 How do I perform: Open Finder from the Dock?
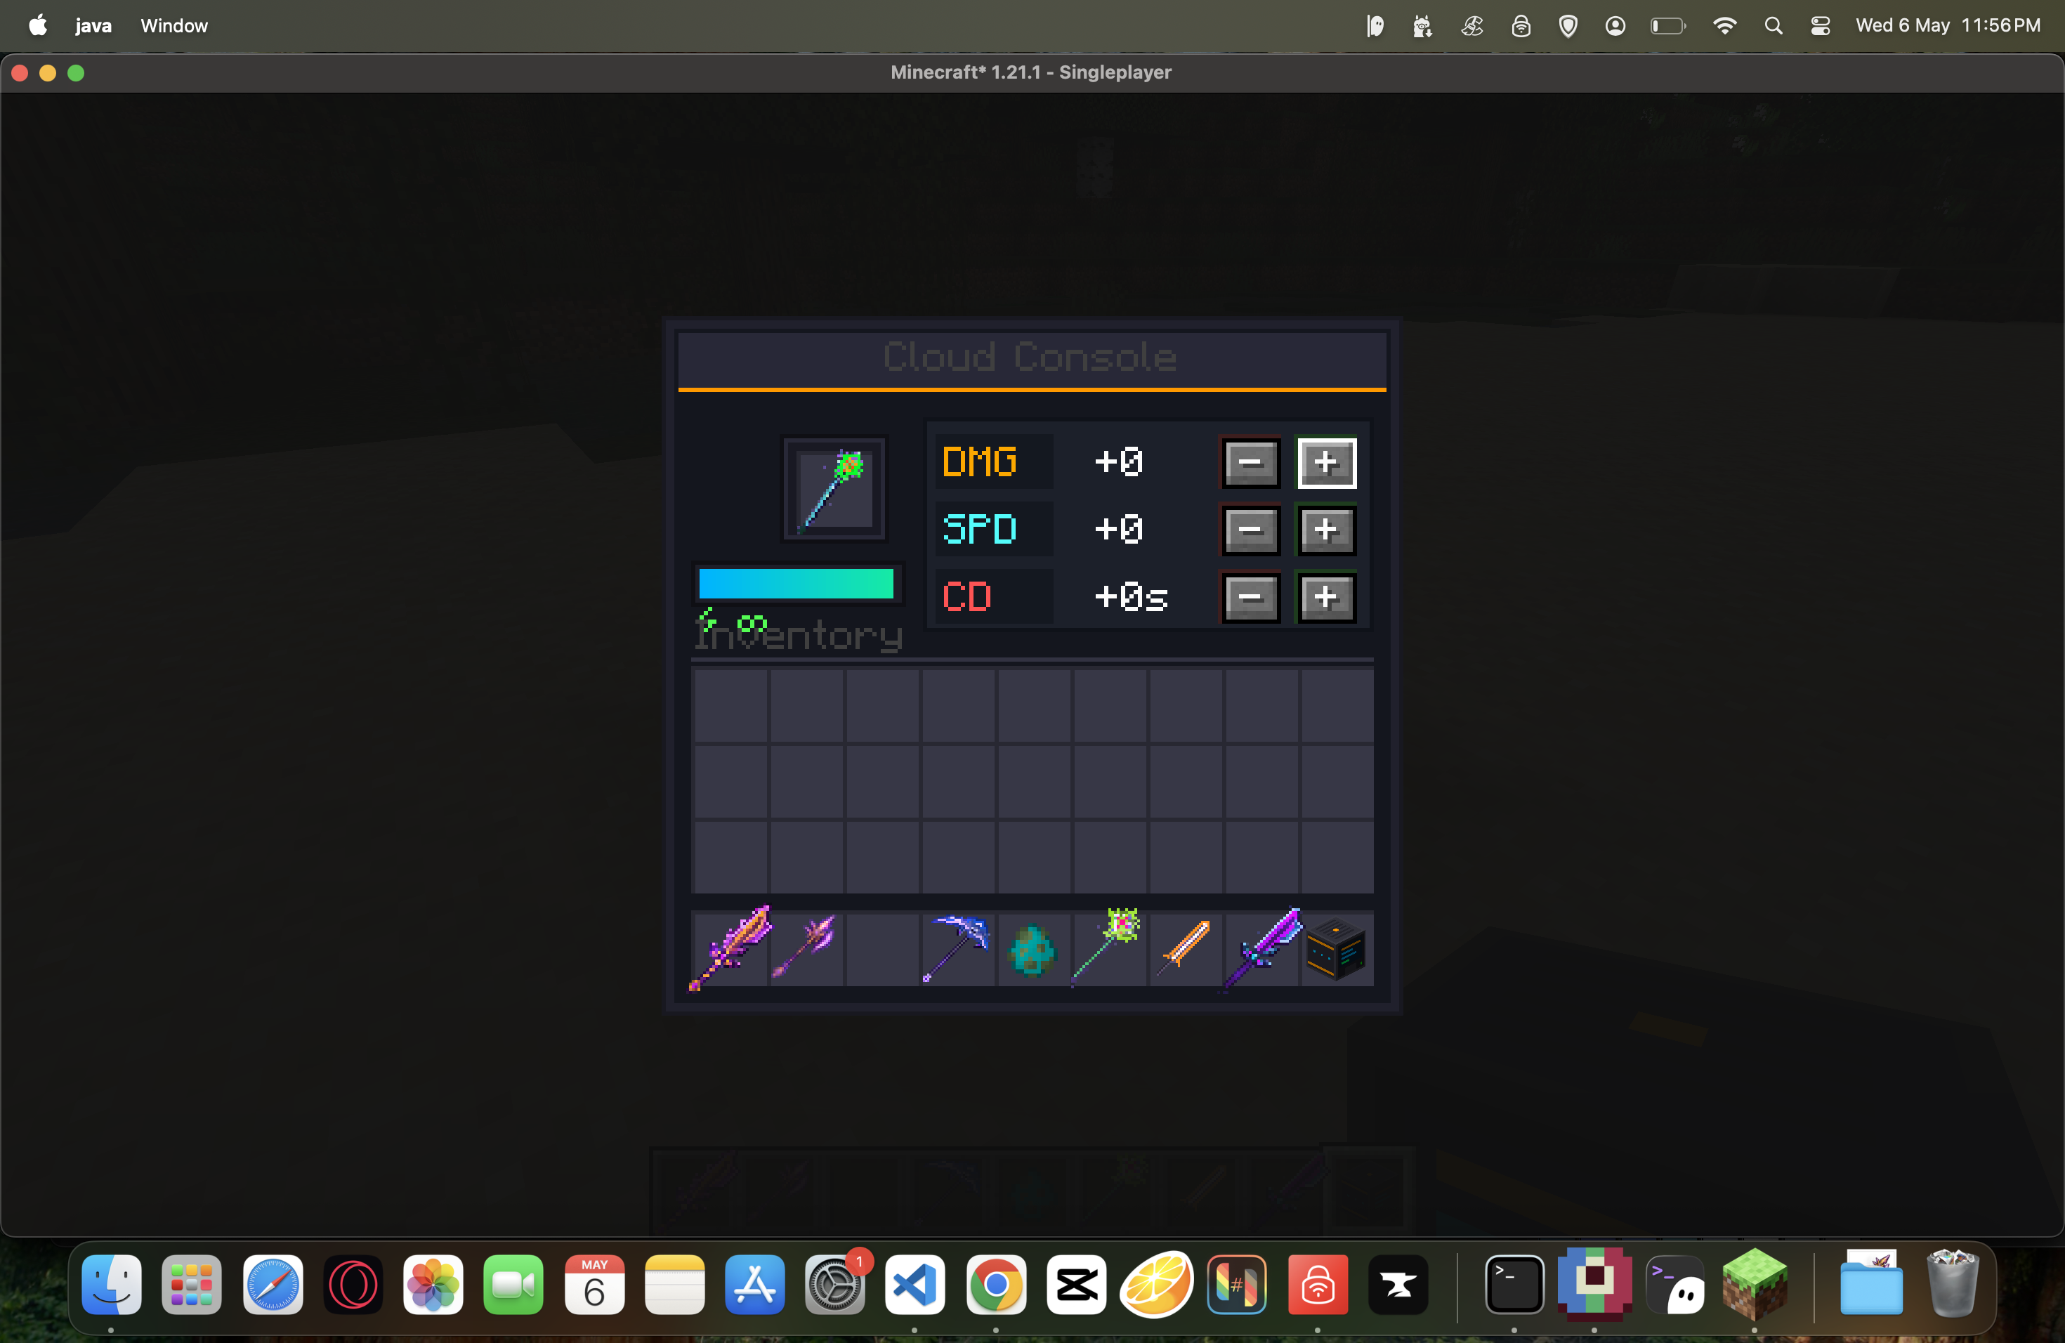(111, 1284)
